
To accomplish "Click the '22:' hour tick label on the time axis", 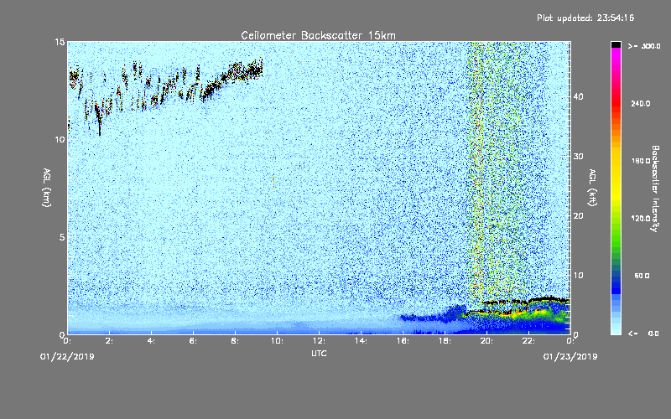I will 528,341.
